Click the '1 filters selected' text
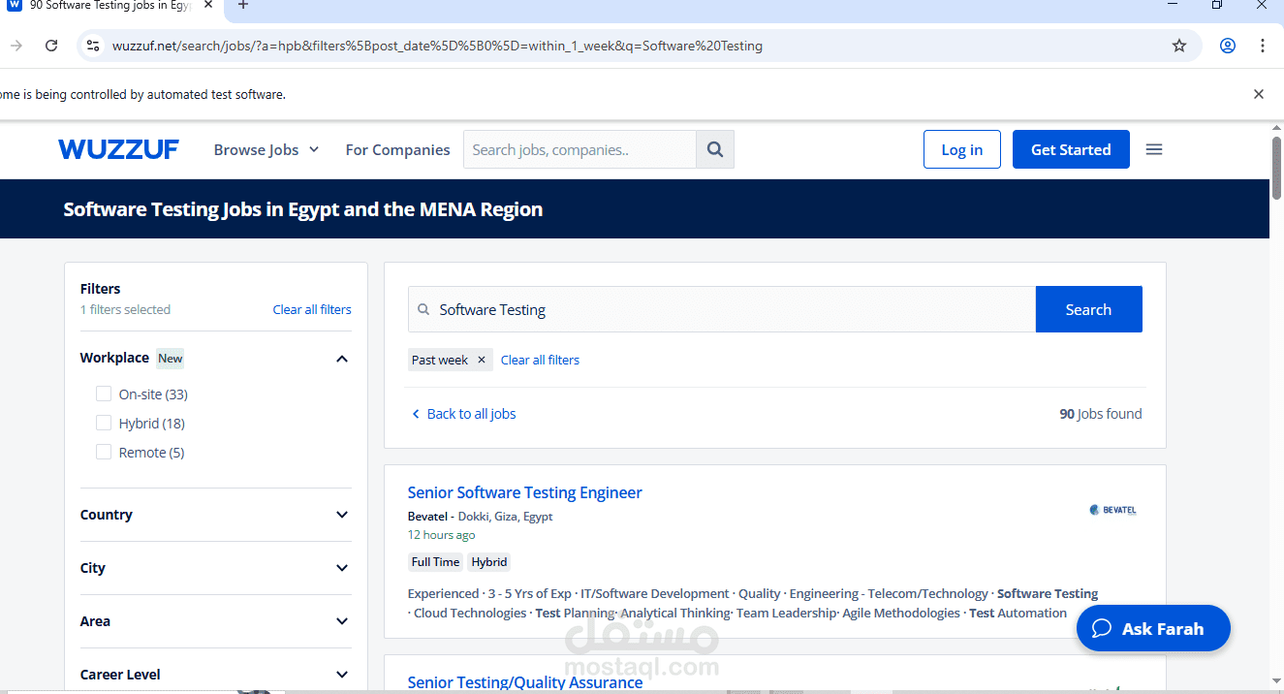The width and height of the screenshot is (1284, 694). coord(125,309)
